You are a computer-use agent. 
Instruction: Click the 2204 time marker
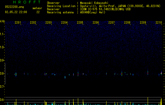click(64, 23)
